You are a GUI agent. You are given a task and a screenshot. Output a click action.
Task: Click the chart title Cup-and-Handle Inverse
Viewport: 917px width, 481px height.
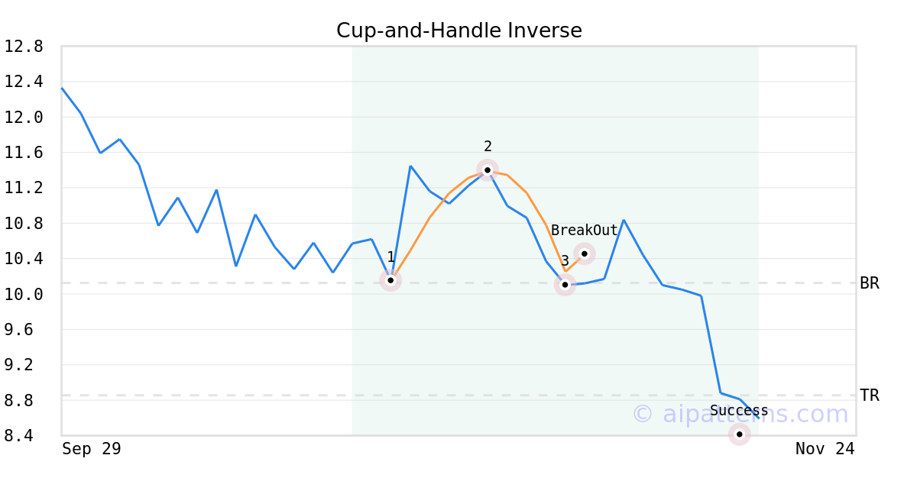[458, 31]
